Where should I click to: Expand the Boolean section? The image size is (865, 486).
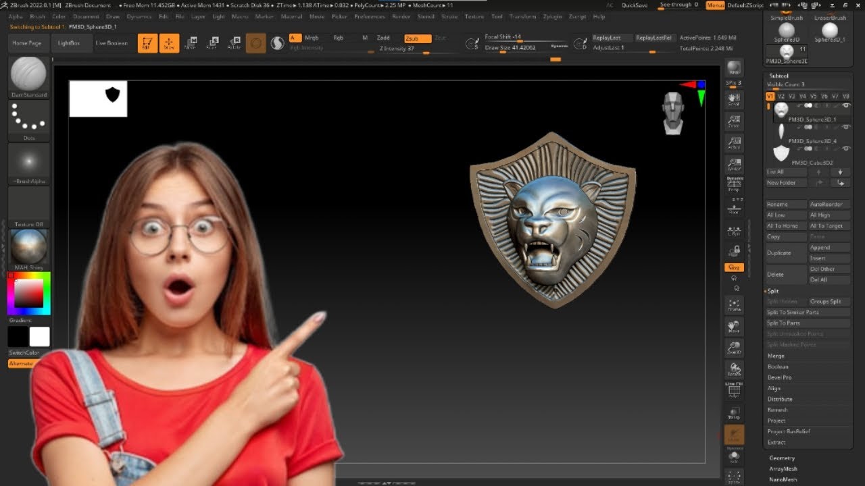pos(778,367)
